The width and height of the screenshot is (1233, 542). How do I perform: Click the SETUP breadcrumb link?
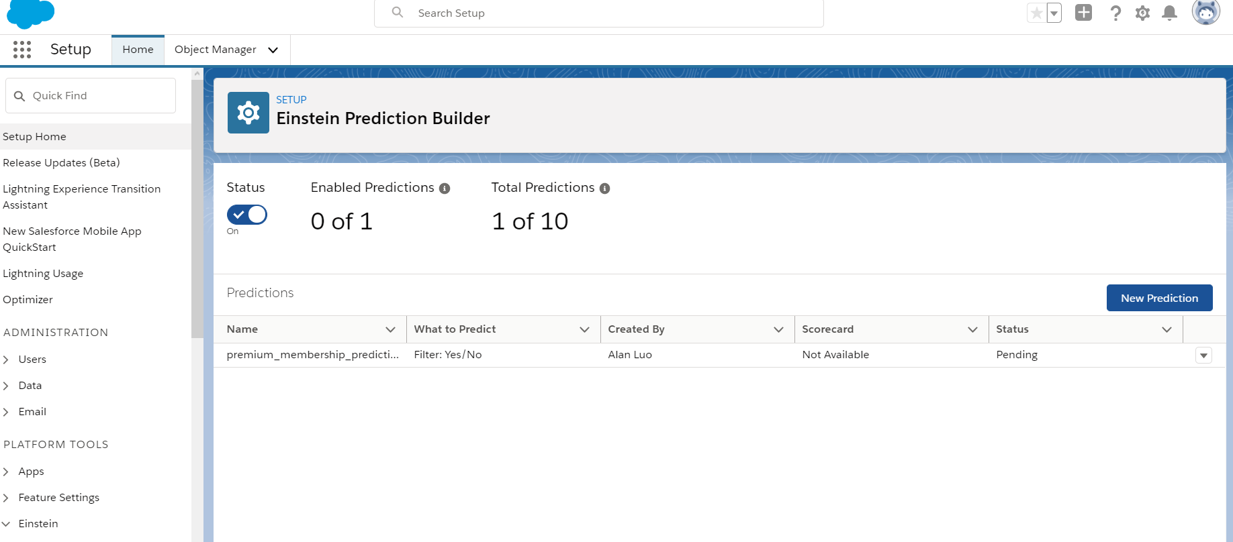click(x=291, y=99)
